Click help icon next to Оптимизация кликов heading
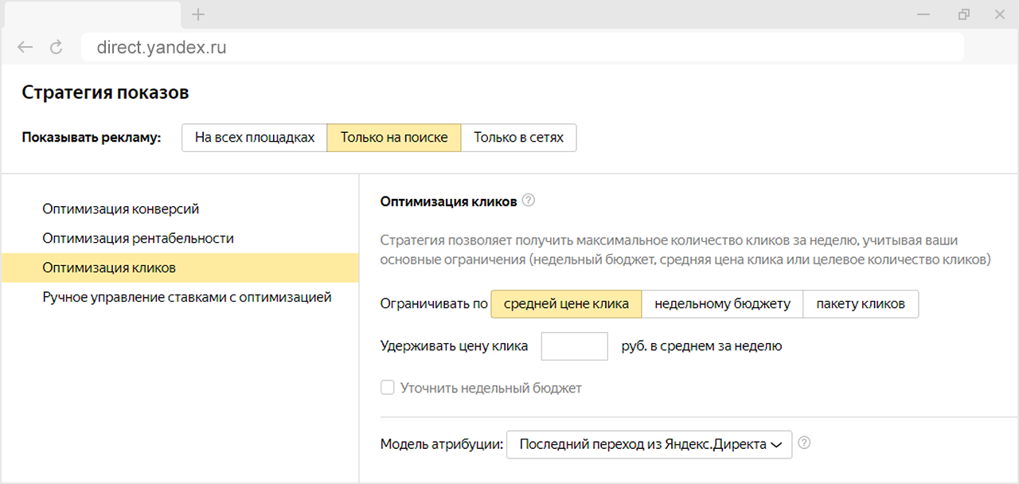1019x484 pixels. pyautogui.click(x=529, y=201)
